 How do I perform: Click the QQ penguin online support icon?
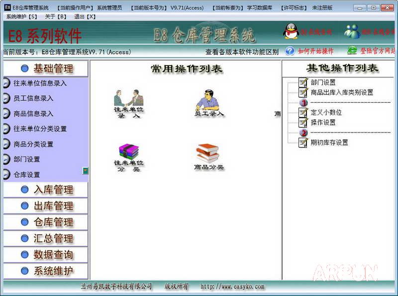(291, 31)
